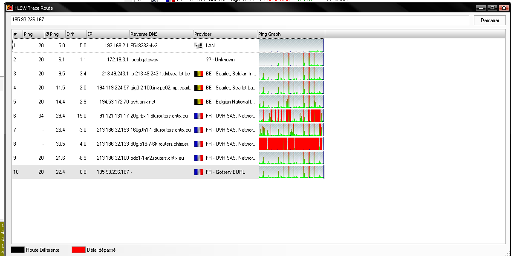
Task: Click the fully red ping graph of hop 8
Action: coord(291,144)
